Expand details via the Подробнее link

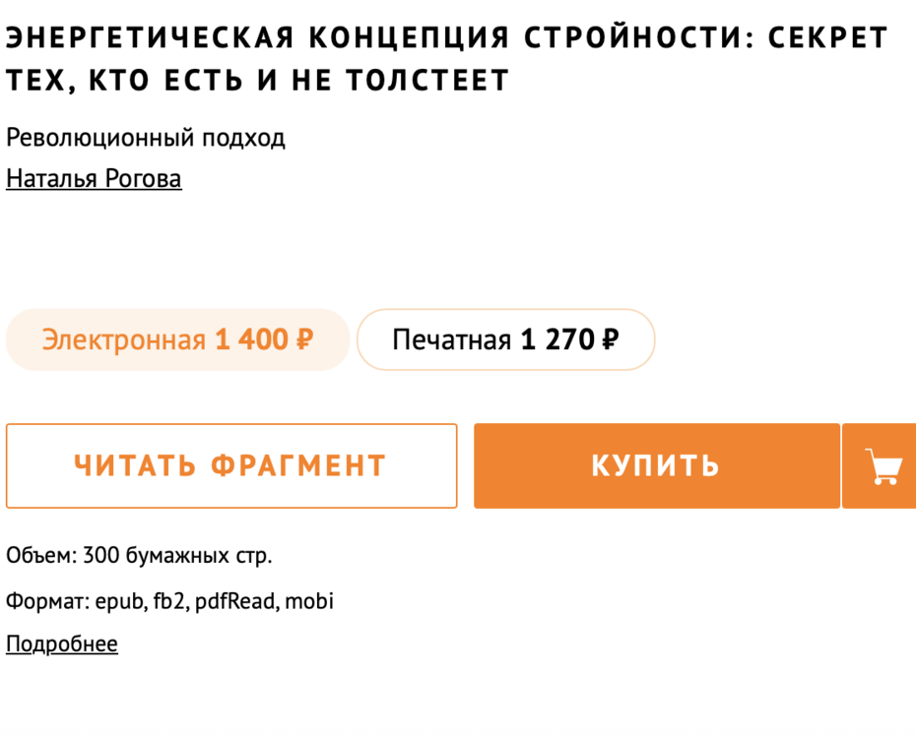point(62,643)
